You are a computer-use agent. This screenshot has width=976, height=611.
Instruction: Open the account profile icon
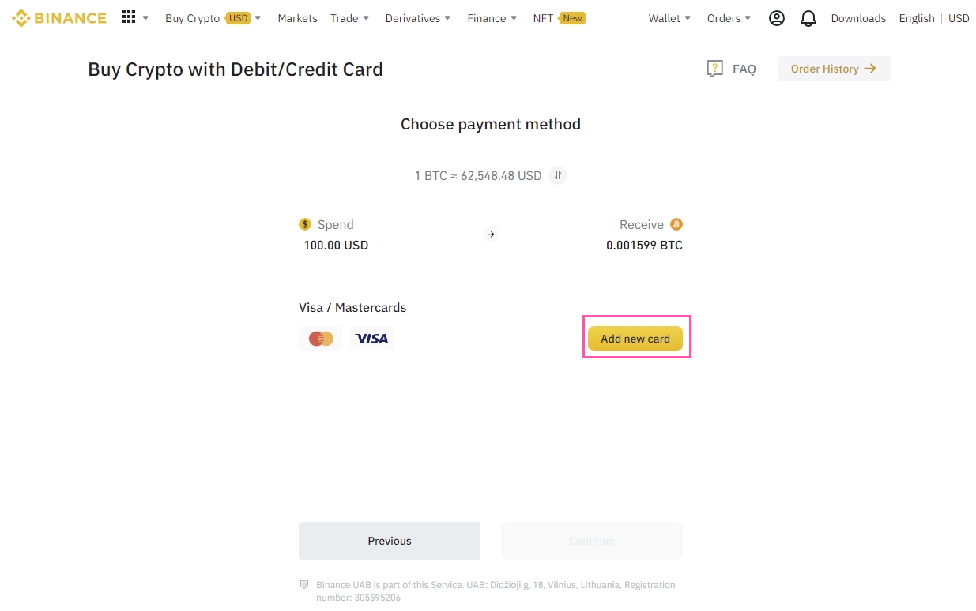(776, 18)
